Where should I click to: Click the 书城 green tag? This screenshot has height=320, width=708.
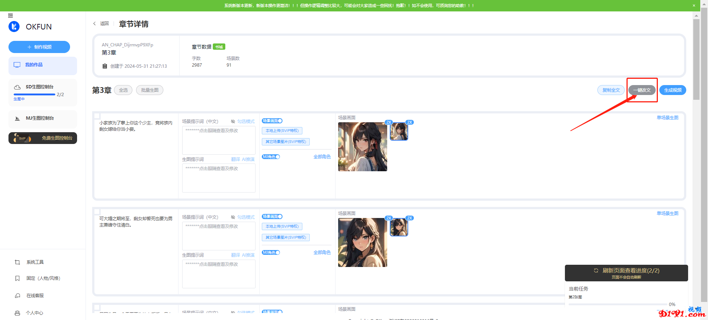[219, 47]
